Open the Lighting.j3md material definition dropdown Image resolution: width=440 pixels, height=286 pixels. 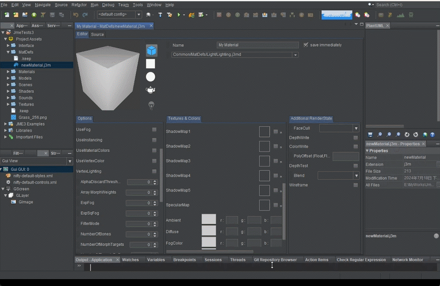pyautogui.click(x=295, y=55)
